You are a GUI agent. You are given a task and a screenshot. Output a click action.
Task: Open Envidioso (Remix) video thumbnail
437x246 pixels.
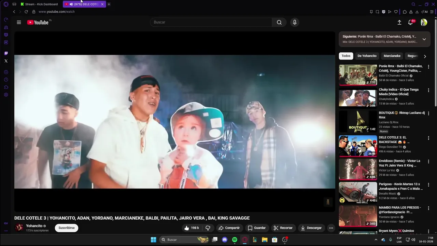tap(358, 169)
